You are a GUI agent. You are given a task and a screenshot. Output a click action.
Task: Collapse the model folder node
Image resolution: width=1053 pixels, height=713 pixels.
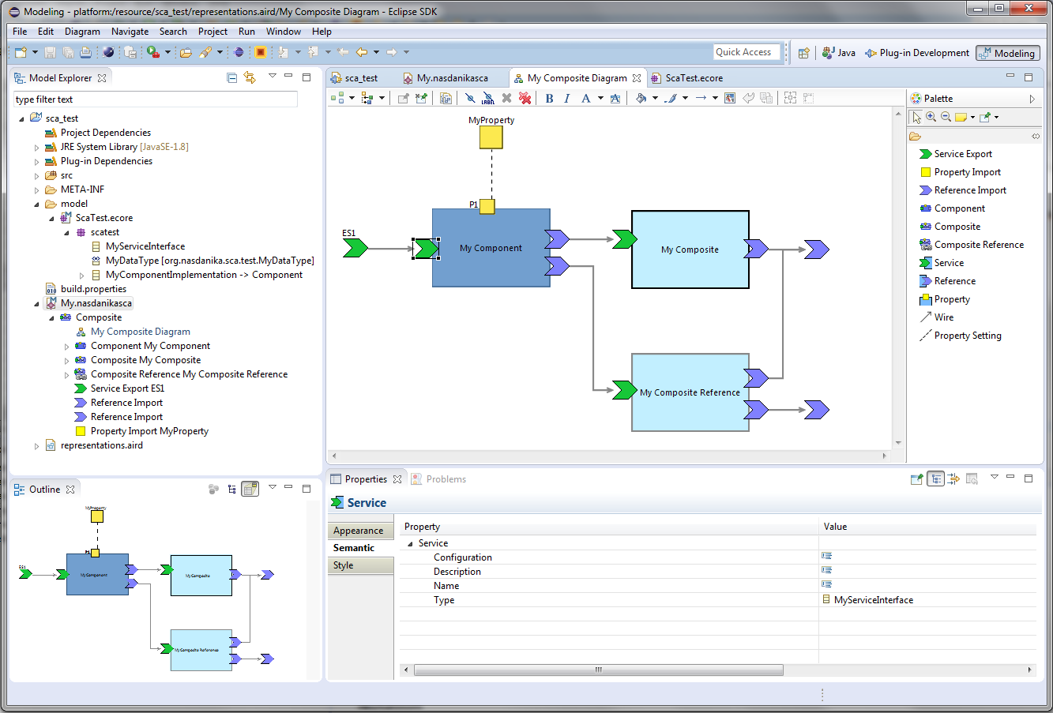pos(36,205)
